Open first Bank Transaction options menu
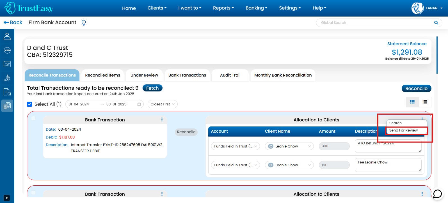The width and height of the screenshot is (448, 203). (x=162, y=120)
